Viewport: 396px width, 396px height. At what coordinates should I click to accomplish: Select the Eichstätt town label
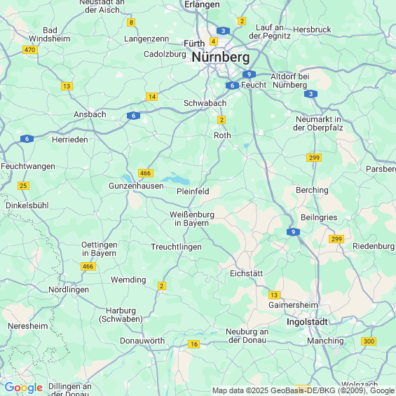click(x=247, y=273)
